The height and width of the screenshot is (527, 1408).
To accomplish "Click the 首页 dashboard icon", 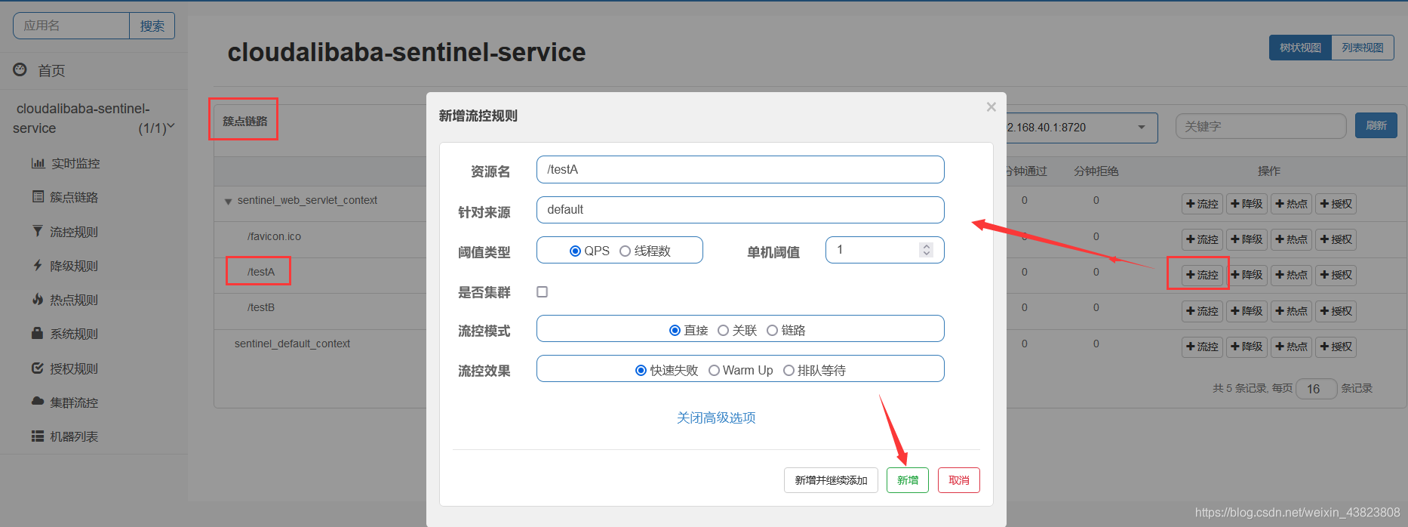I will (x=20, y=69).
